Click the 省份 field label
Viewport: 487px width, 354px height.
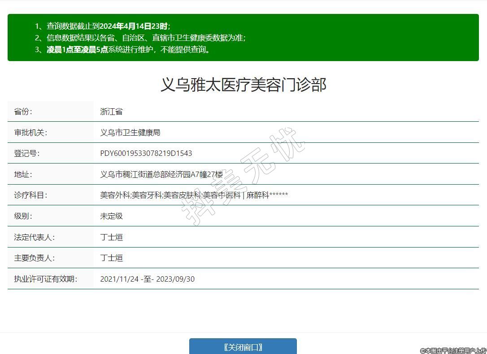[23, 111]
